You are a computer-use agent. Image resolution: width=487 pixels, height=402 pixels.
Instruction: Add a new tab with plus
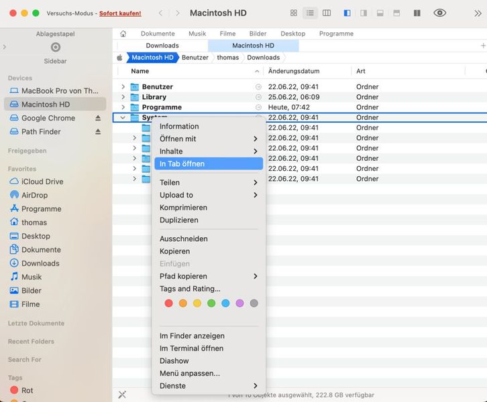tap(483, 46)
